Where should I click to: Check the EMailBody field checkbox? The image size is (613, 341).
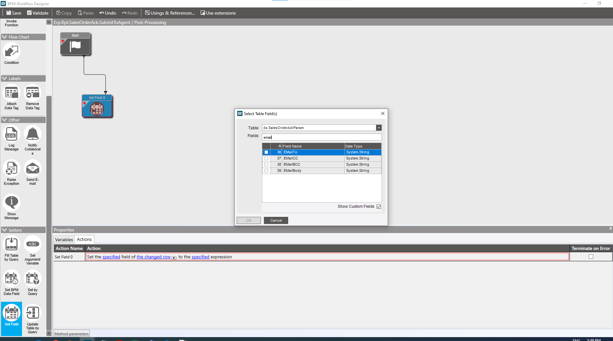(x=266, y=171)
